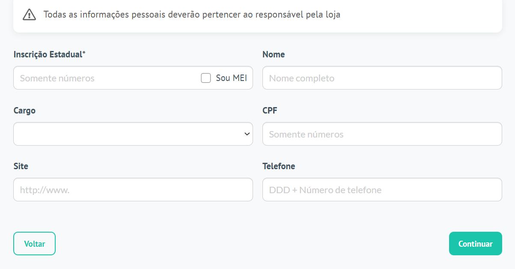Click the Nome field label

pos(274,54)
